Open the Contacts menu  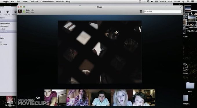point(34,1)
